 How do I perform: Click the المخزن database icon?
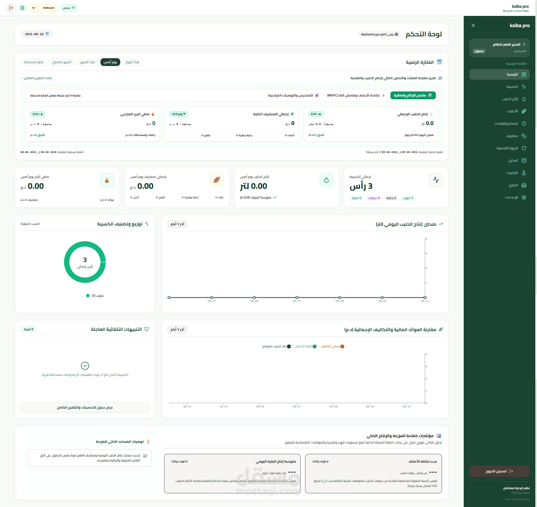coord(524,161)
